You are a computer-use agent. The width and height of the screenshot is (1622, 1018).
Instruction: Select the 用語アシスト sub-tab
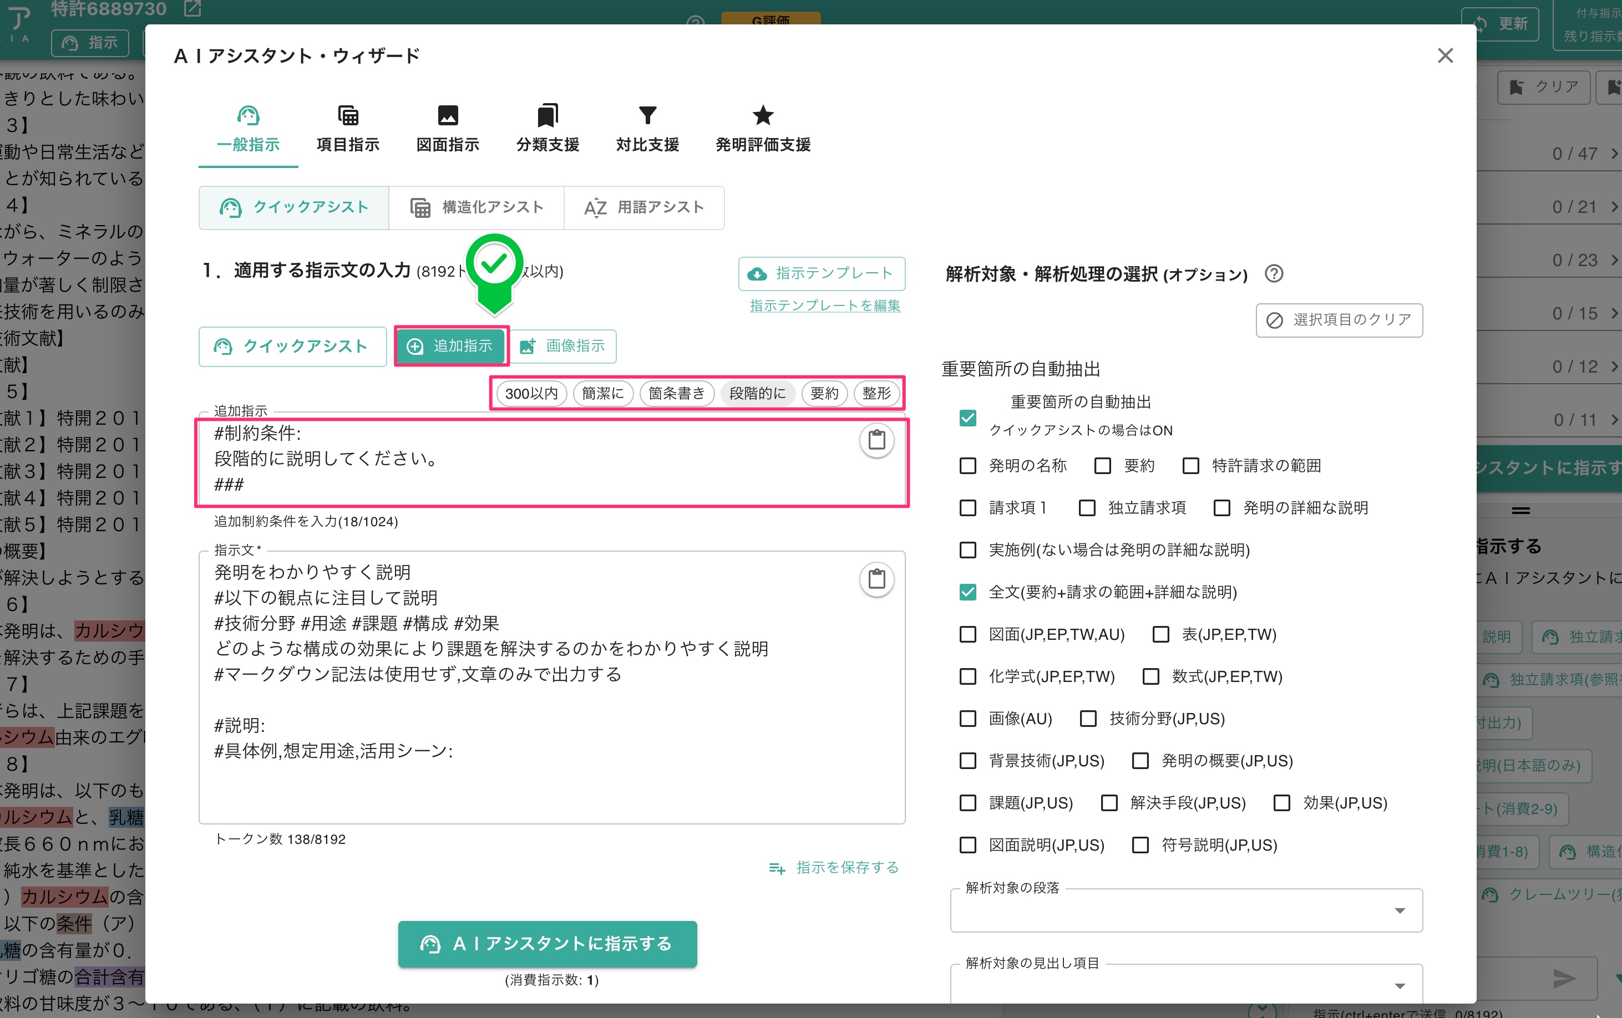(x=644, y=207)
